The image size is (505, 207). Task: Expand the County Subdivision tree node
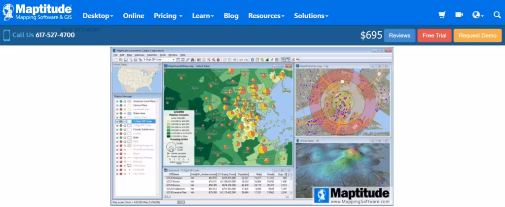tap(117, 130)
